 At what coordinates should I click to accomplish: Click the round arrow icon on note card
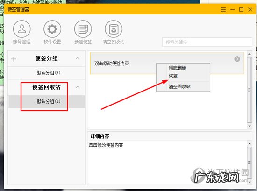(x=237, y=59)
